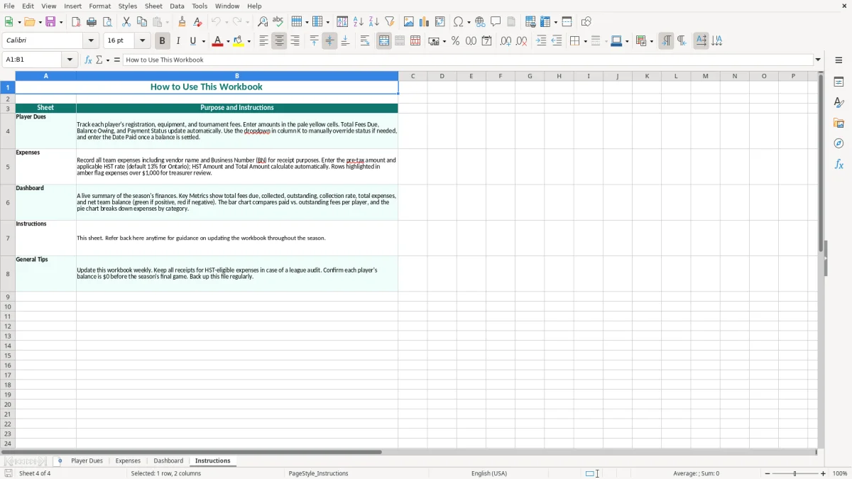
Task: Switch to the Player Dues sheet tab
Action: [x=87, y=461]
